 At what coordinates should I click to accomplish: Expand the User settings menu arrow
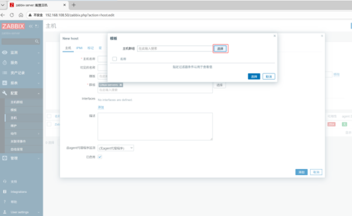38,212
